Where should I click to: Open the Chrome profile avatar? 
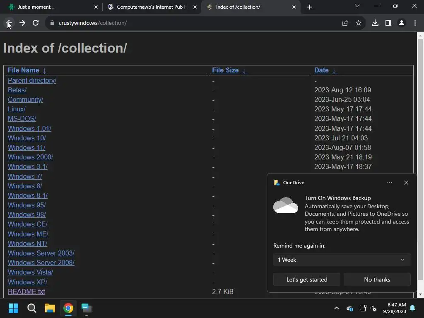point(402,23)
